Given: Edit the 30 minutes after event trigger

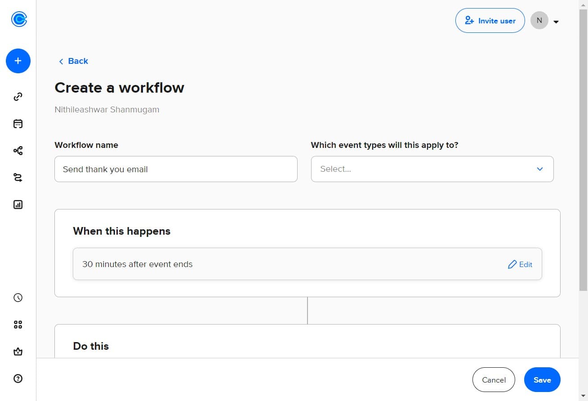Looking at the screenshot, I should click(x=520, y=264).
